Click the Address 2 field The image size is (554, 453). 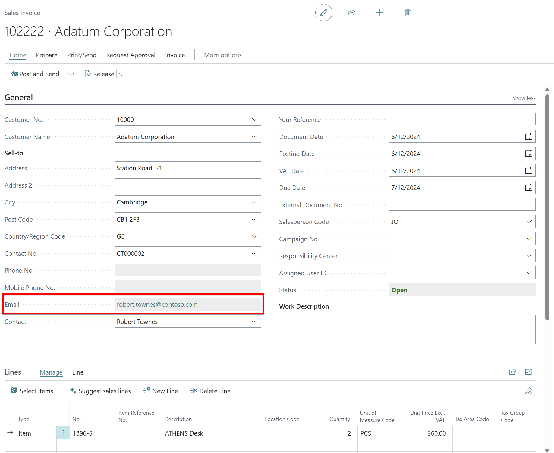tap(187, 185)
